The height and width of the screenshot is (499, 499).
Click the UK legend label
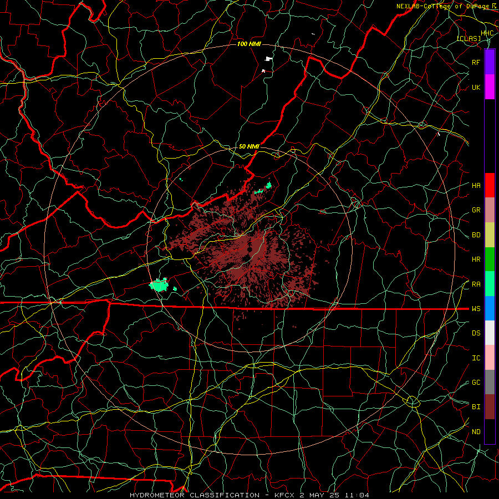point(476,87)
